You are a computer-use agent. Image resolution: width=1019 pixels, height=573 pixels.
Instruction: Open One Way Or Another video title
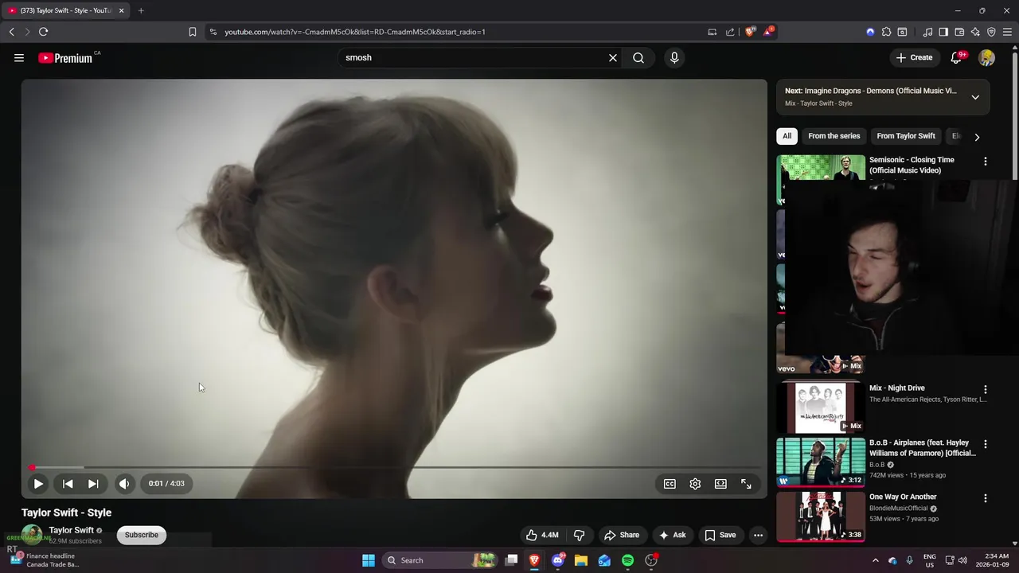[x=903, y=497]
